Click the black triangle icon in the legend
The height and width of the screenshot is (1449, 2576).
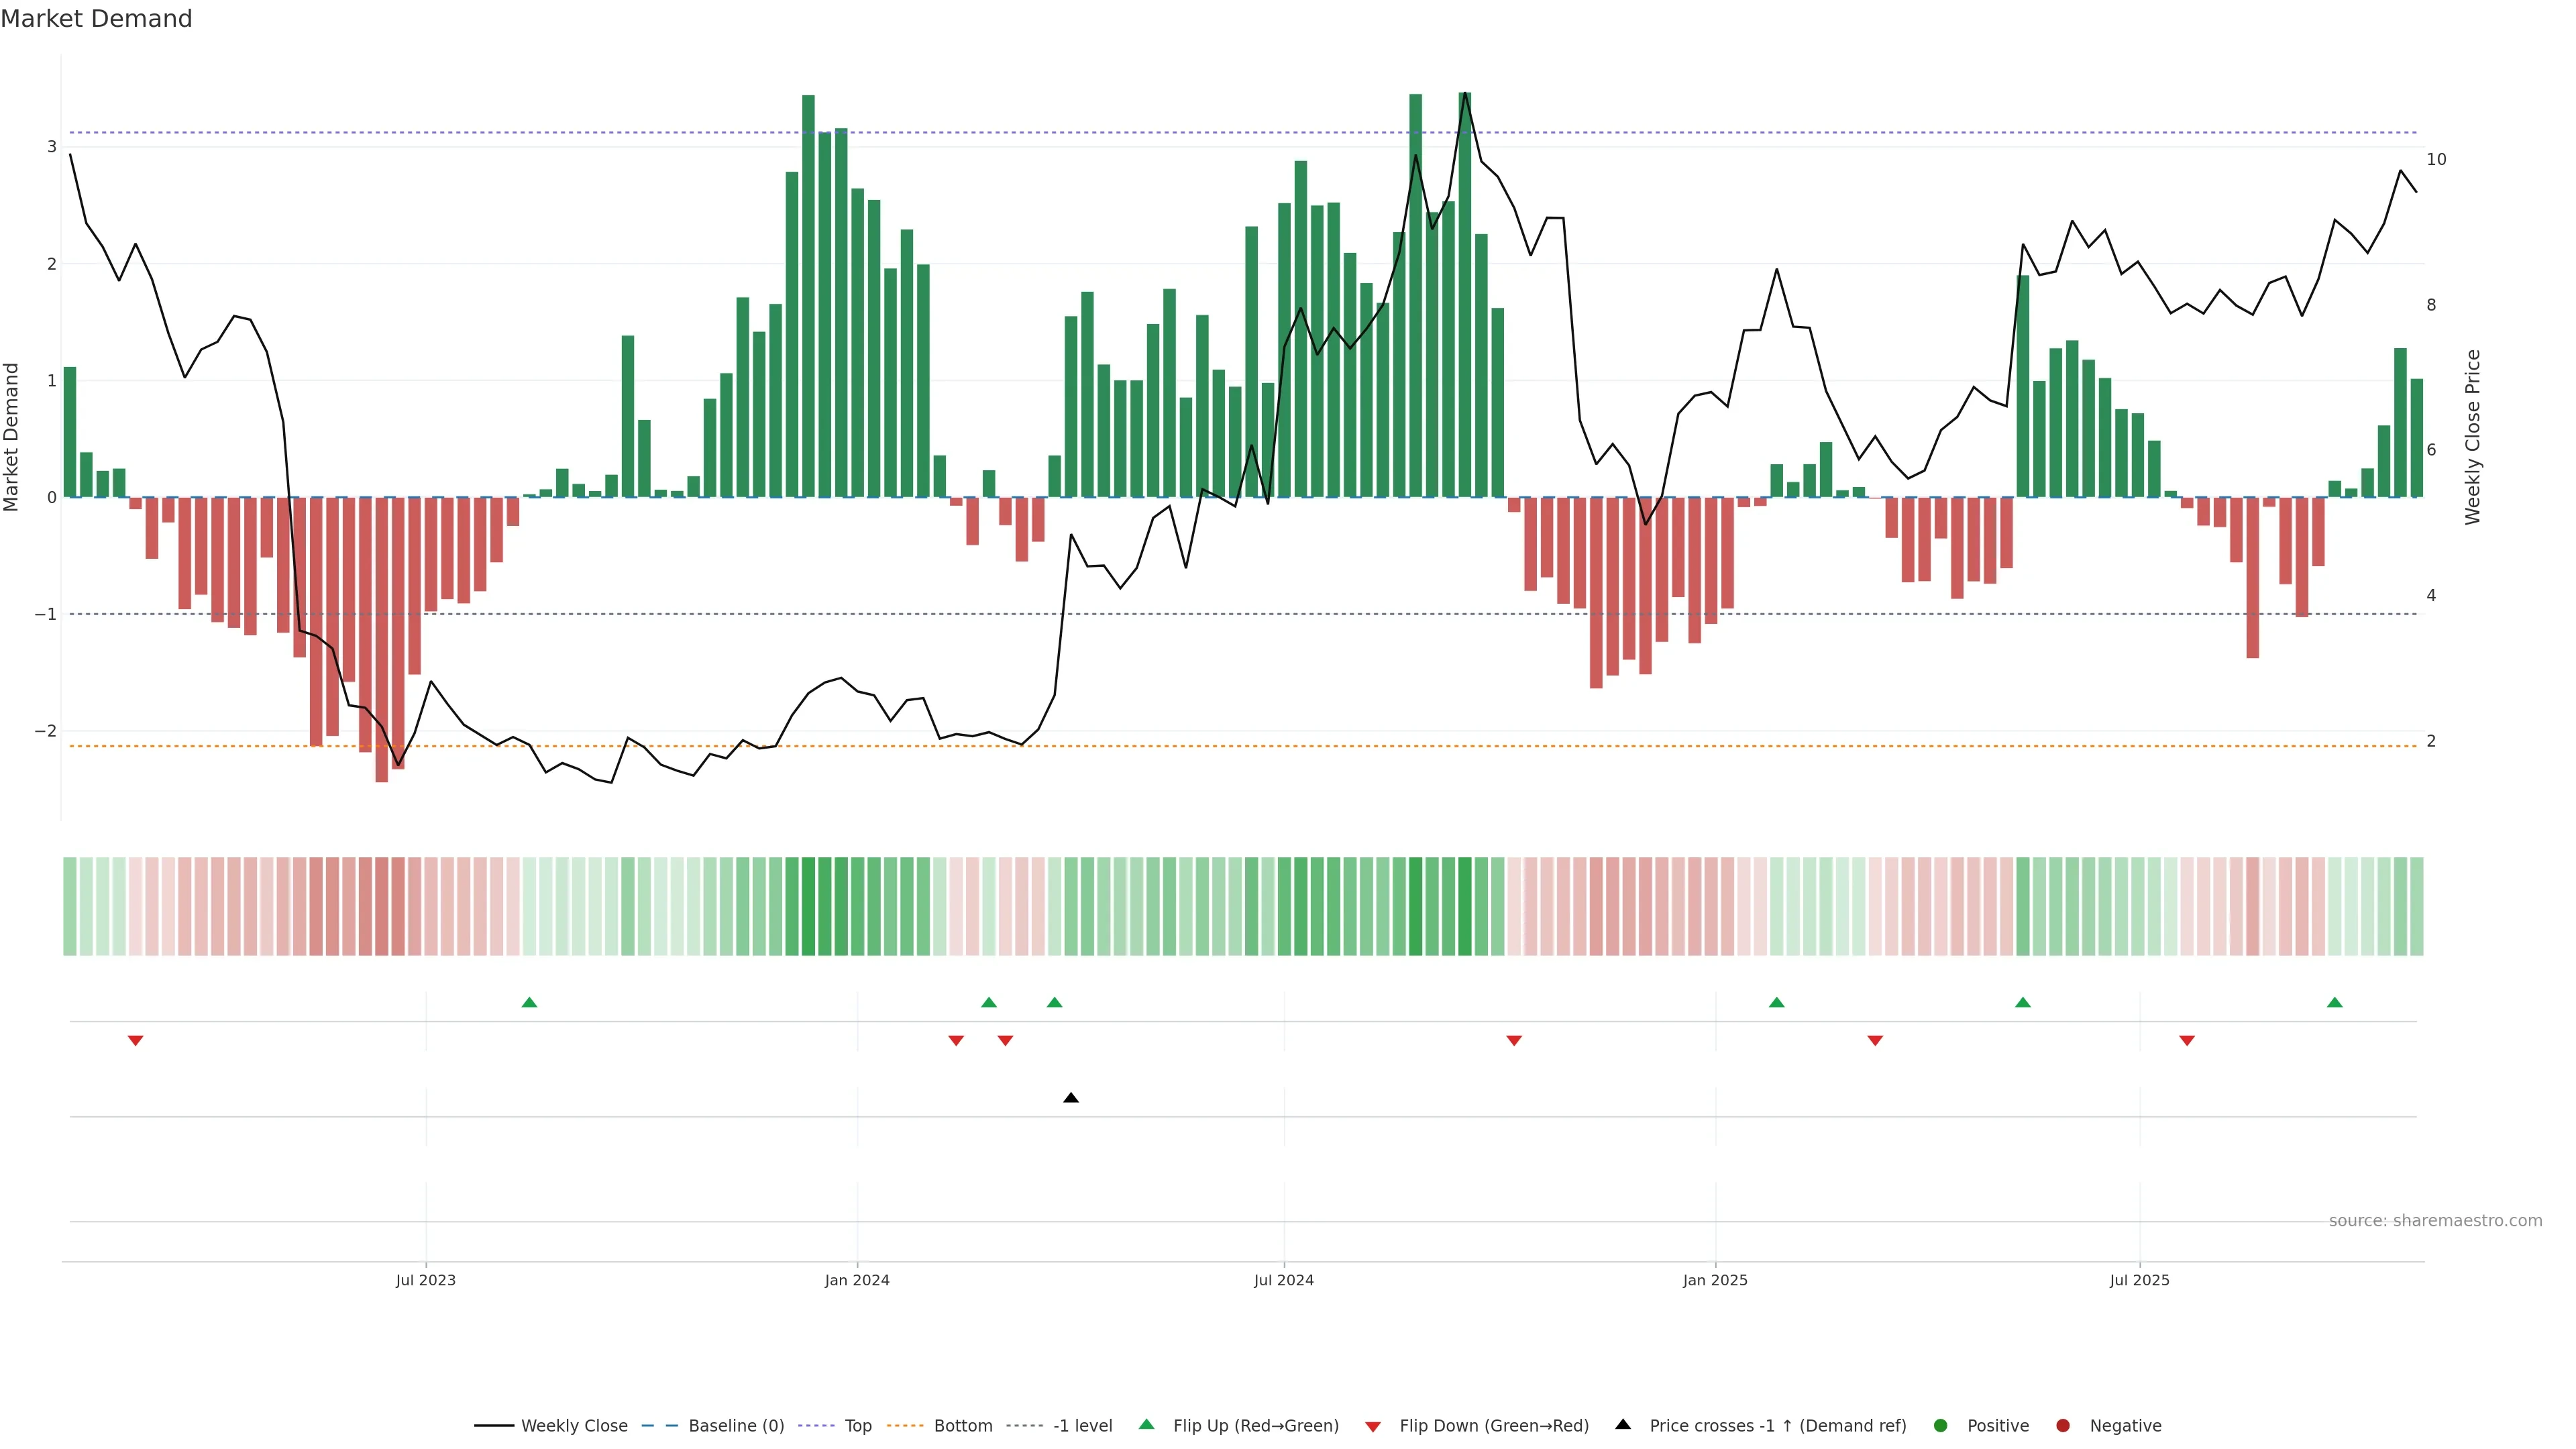[x=1623, y=1425]
